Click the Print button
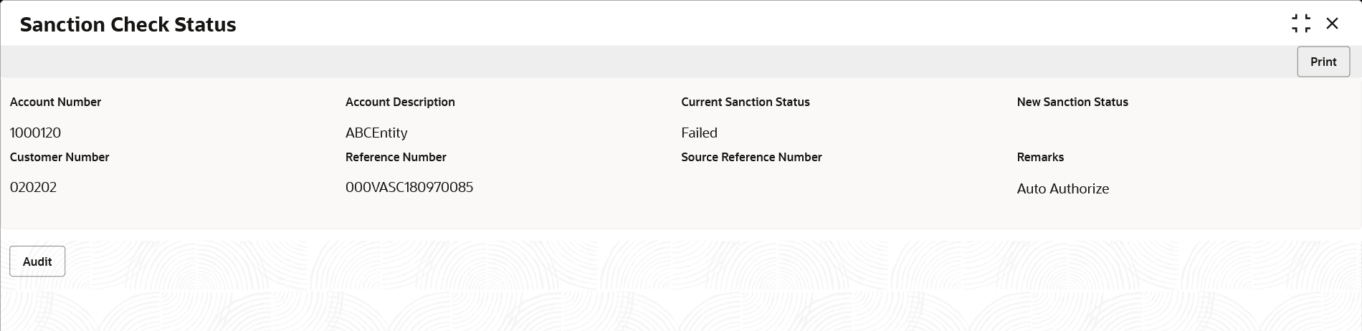The height and width of the screenshot is (331, 1362). tap(1323, 62)
